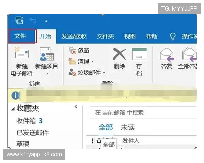Sort by 发件人 column header

click(131, 141)
